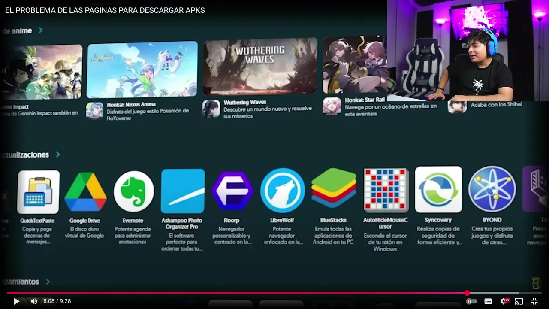Click 'Acaba con los Shihai' text
This screenshot has width=549, height=309.
pos(496,105)
